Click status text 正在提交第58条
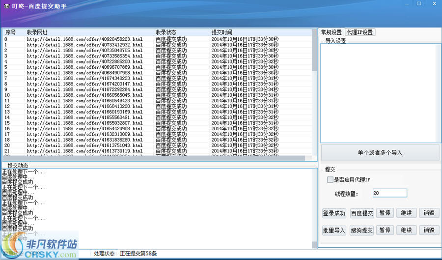The width and height of the screenshot is (442, 260). pos(138,253)
